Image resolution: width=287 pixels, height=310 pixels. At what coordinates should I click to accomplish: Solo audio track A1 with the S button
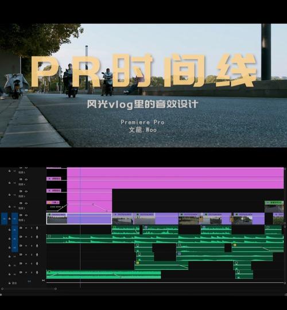[x=32, y=228]
